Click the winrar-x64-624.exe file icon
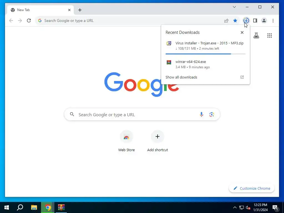This screenshot has height=213, width=284. coord(169,62)
